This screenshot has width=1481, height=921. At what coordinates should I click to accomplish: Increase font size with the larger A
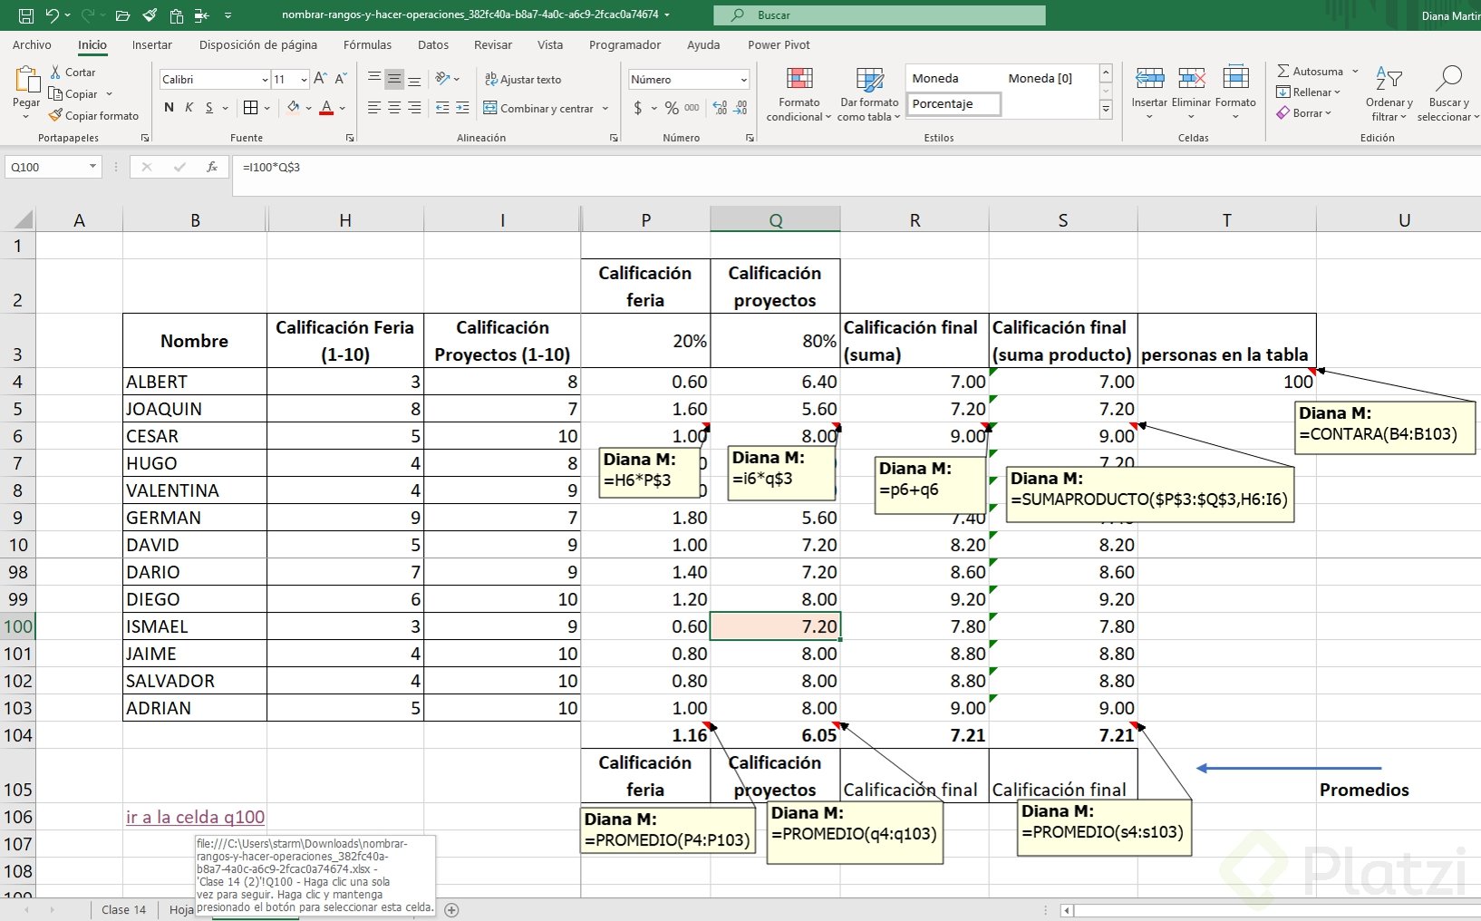[320, 79]
